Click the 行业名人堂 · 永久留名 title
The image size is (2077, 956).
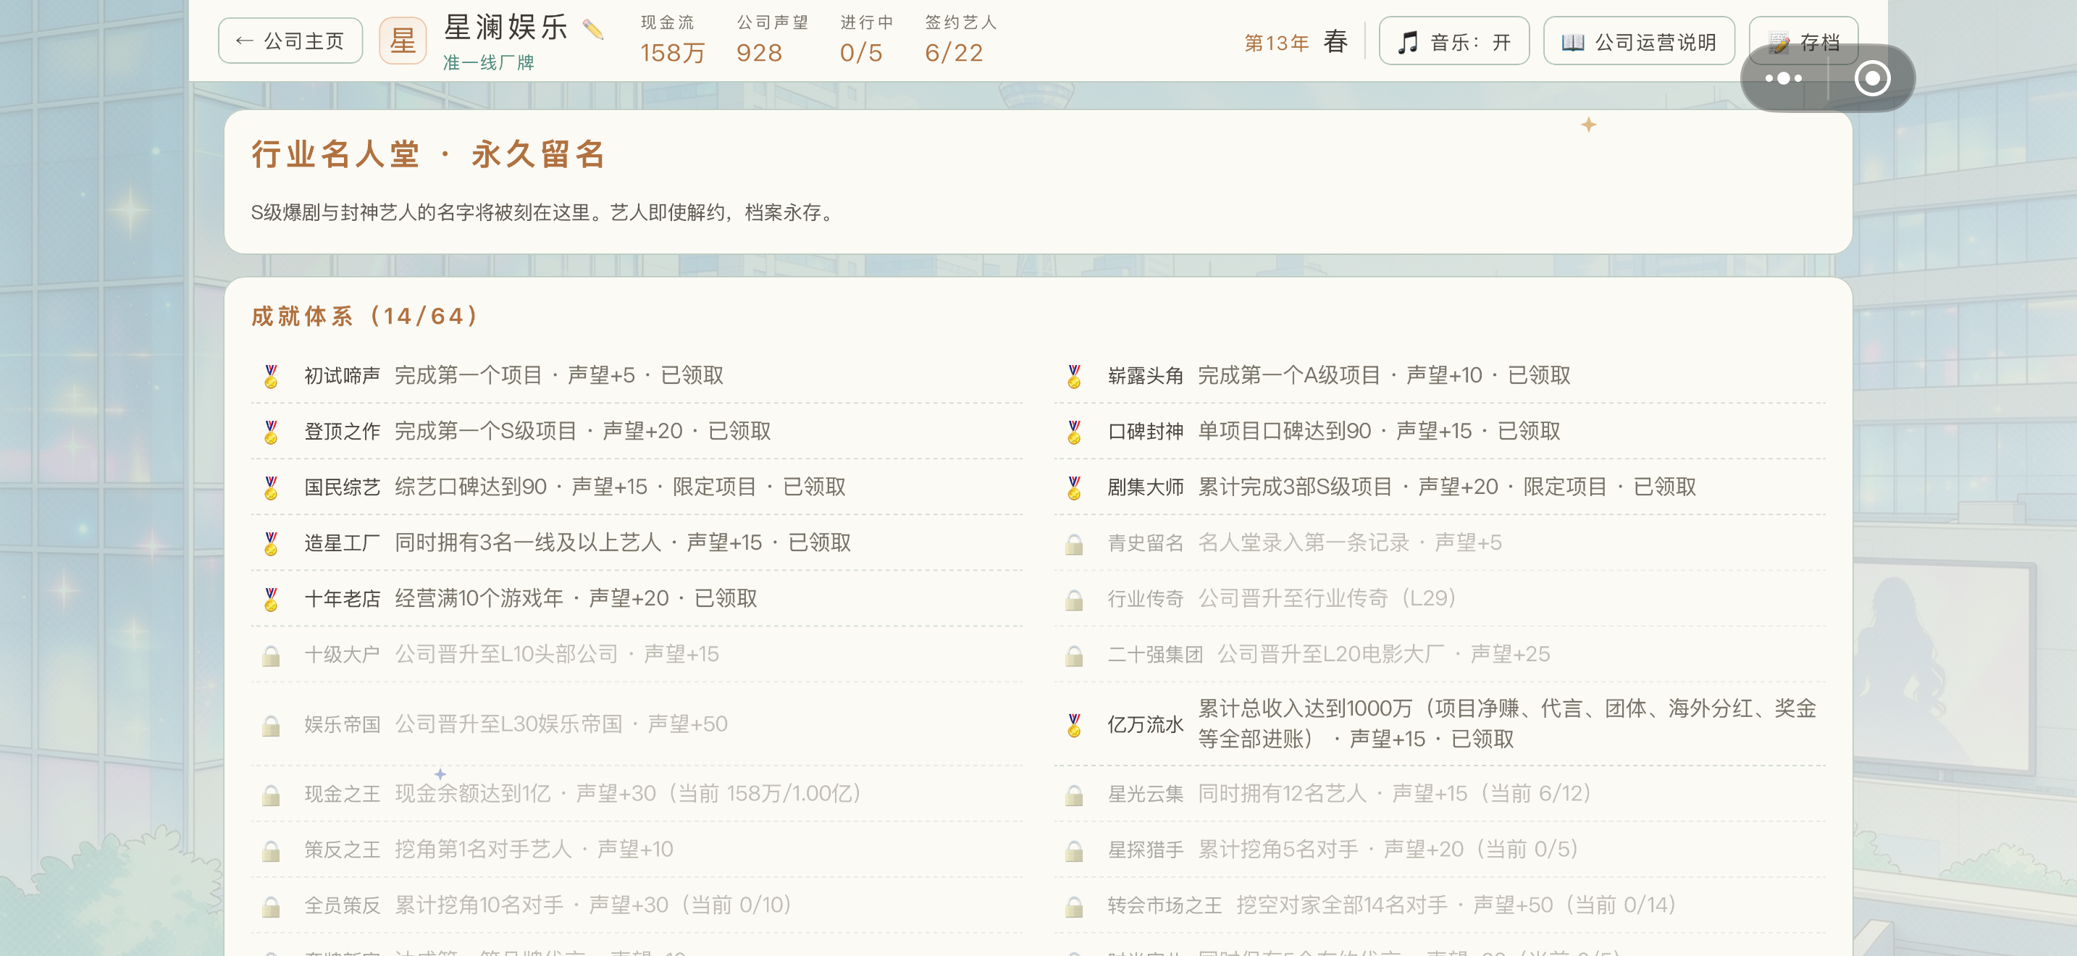click(x=429, y=154)
